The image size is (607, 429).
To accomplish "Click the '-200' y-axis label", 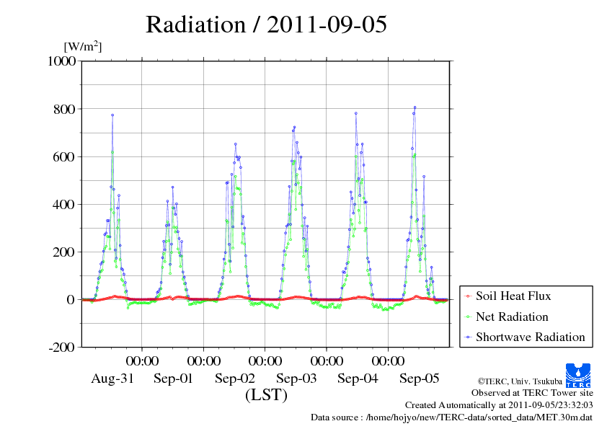I will pyautogui.click(x=62, y=348).
